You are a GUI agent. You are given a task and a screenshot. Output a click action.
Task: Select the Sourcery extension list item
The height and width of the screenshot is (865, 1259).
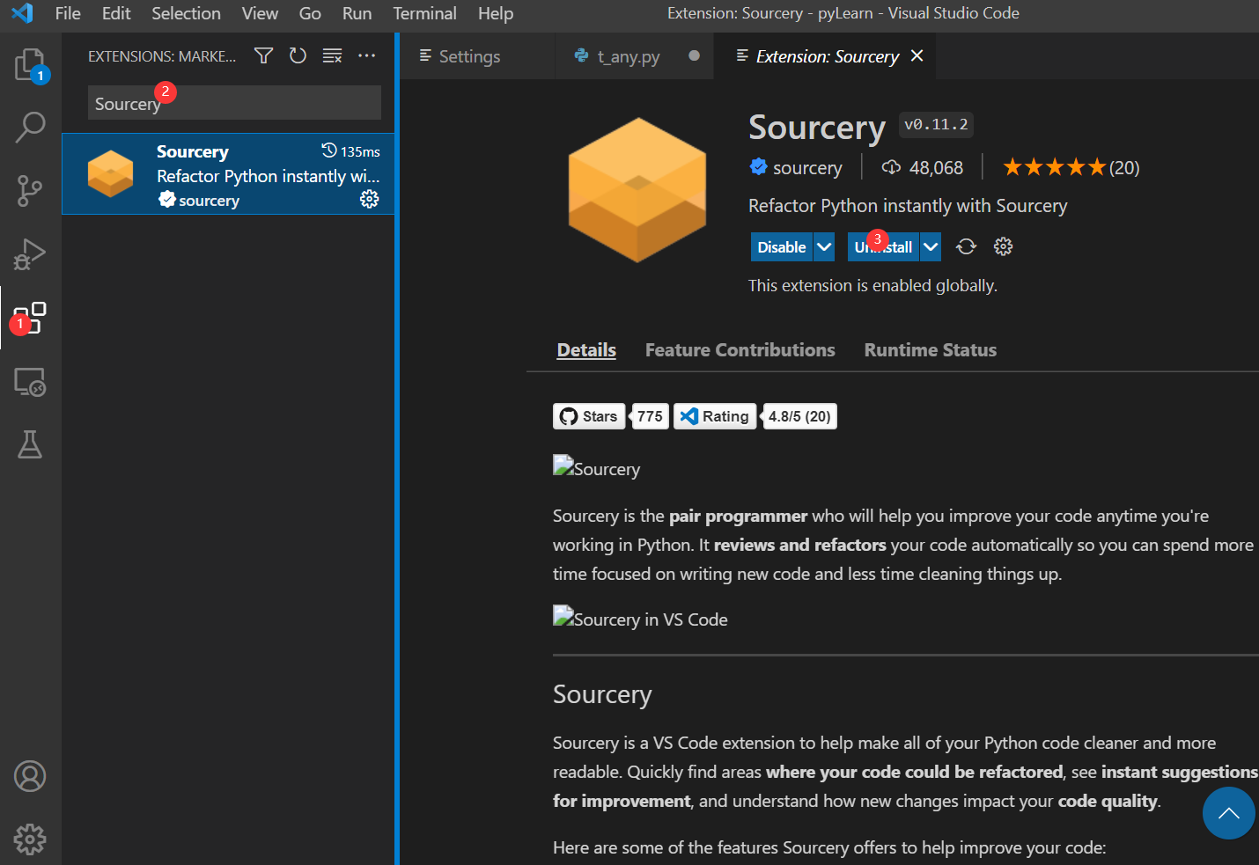(x=228, y=174)
